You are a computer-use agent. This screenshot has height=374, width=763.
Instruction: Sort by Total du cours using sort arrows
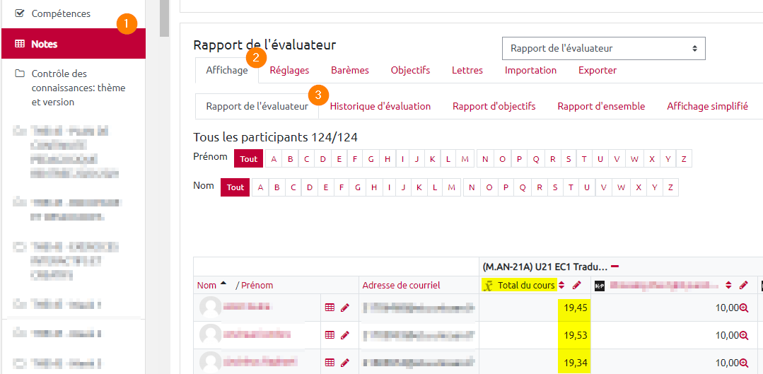point(561,286)
